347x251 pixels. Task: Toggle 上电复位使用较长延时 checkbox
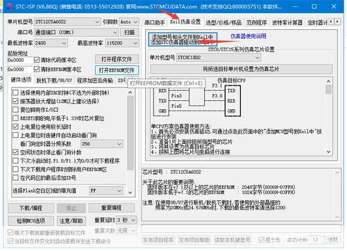(x=15, y=127)
